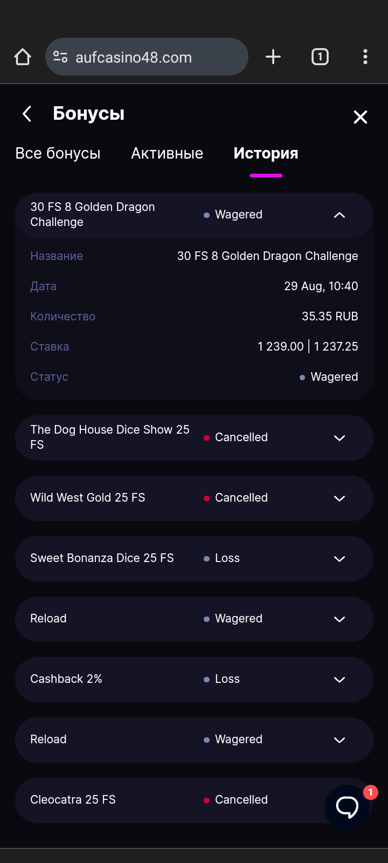Expand the Cashback 2% bonus row
Screen dimensions: 388x863
click(x=339, y=680)
